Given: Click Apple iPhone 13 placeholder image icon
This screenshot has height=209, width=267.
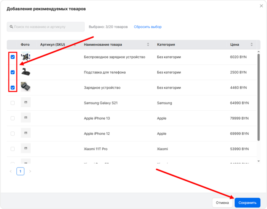Looking at the screenshot, I should point(26,118).
